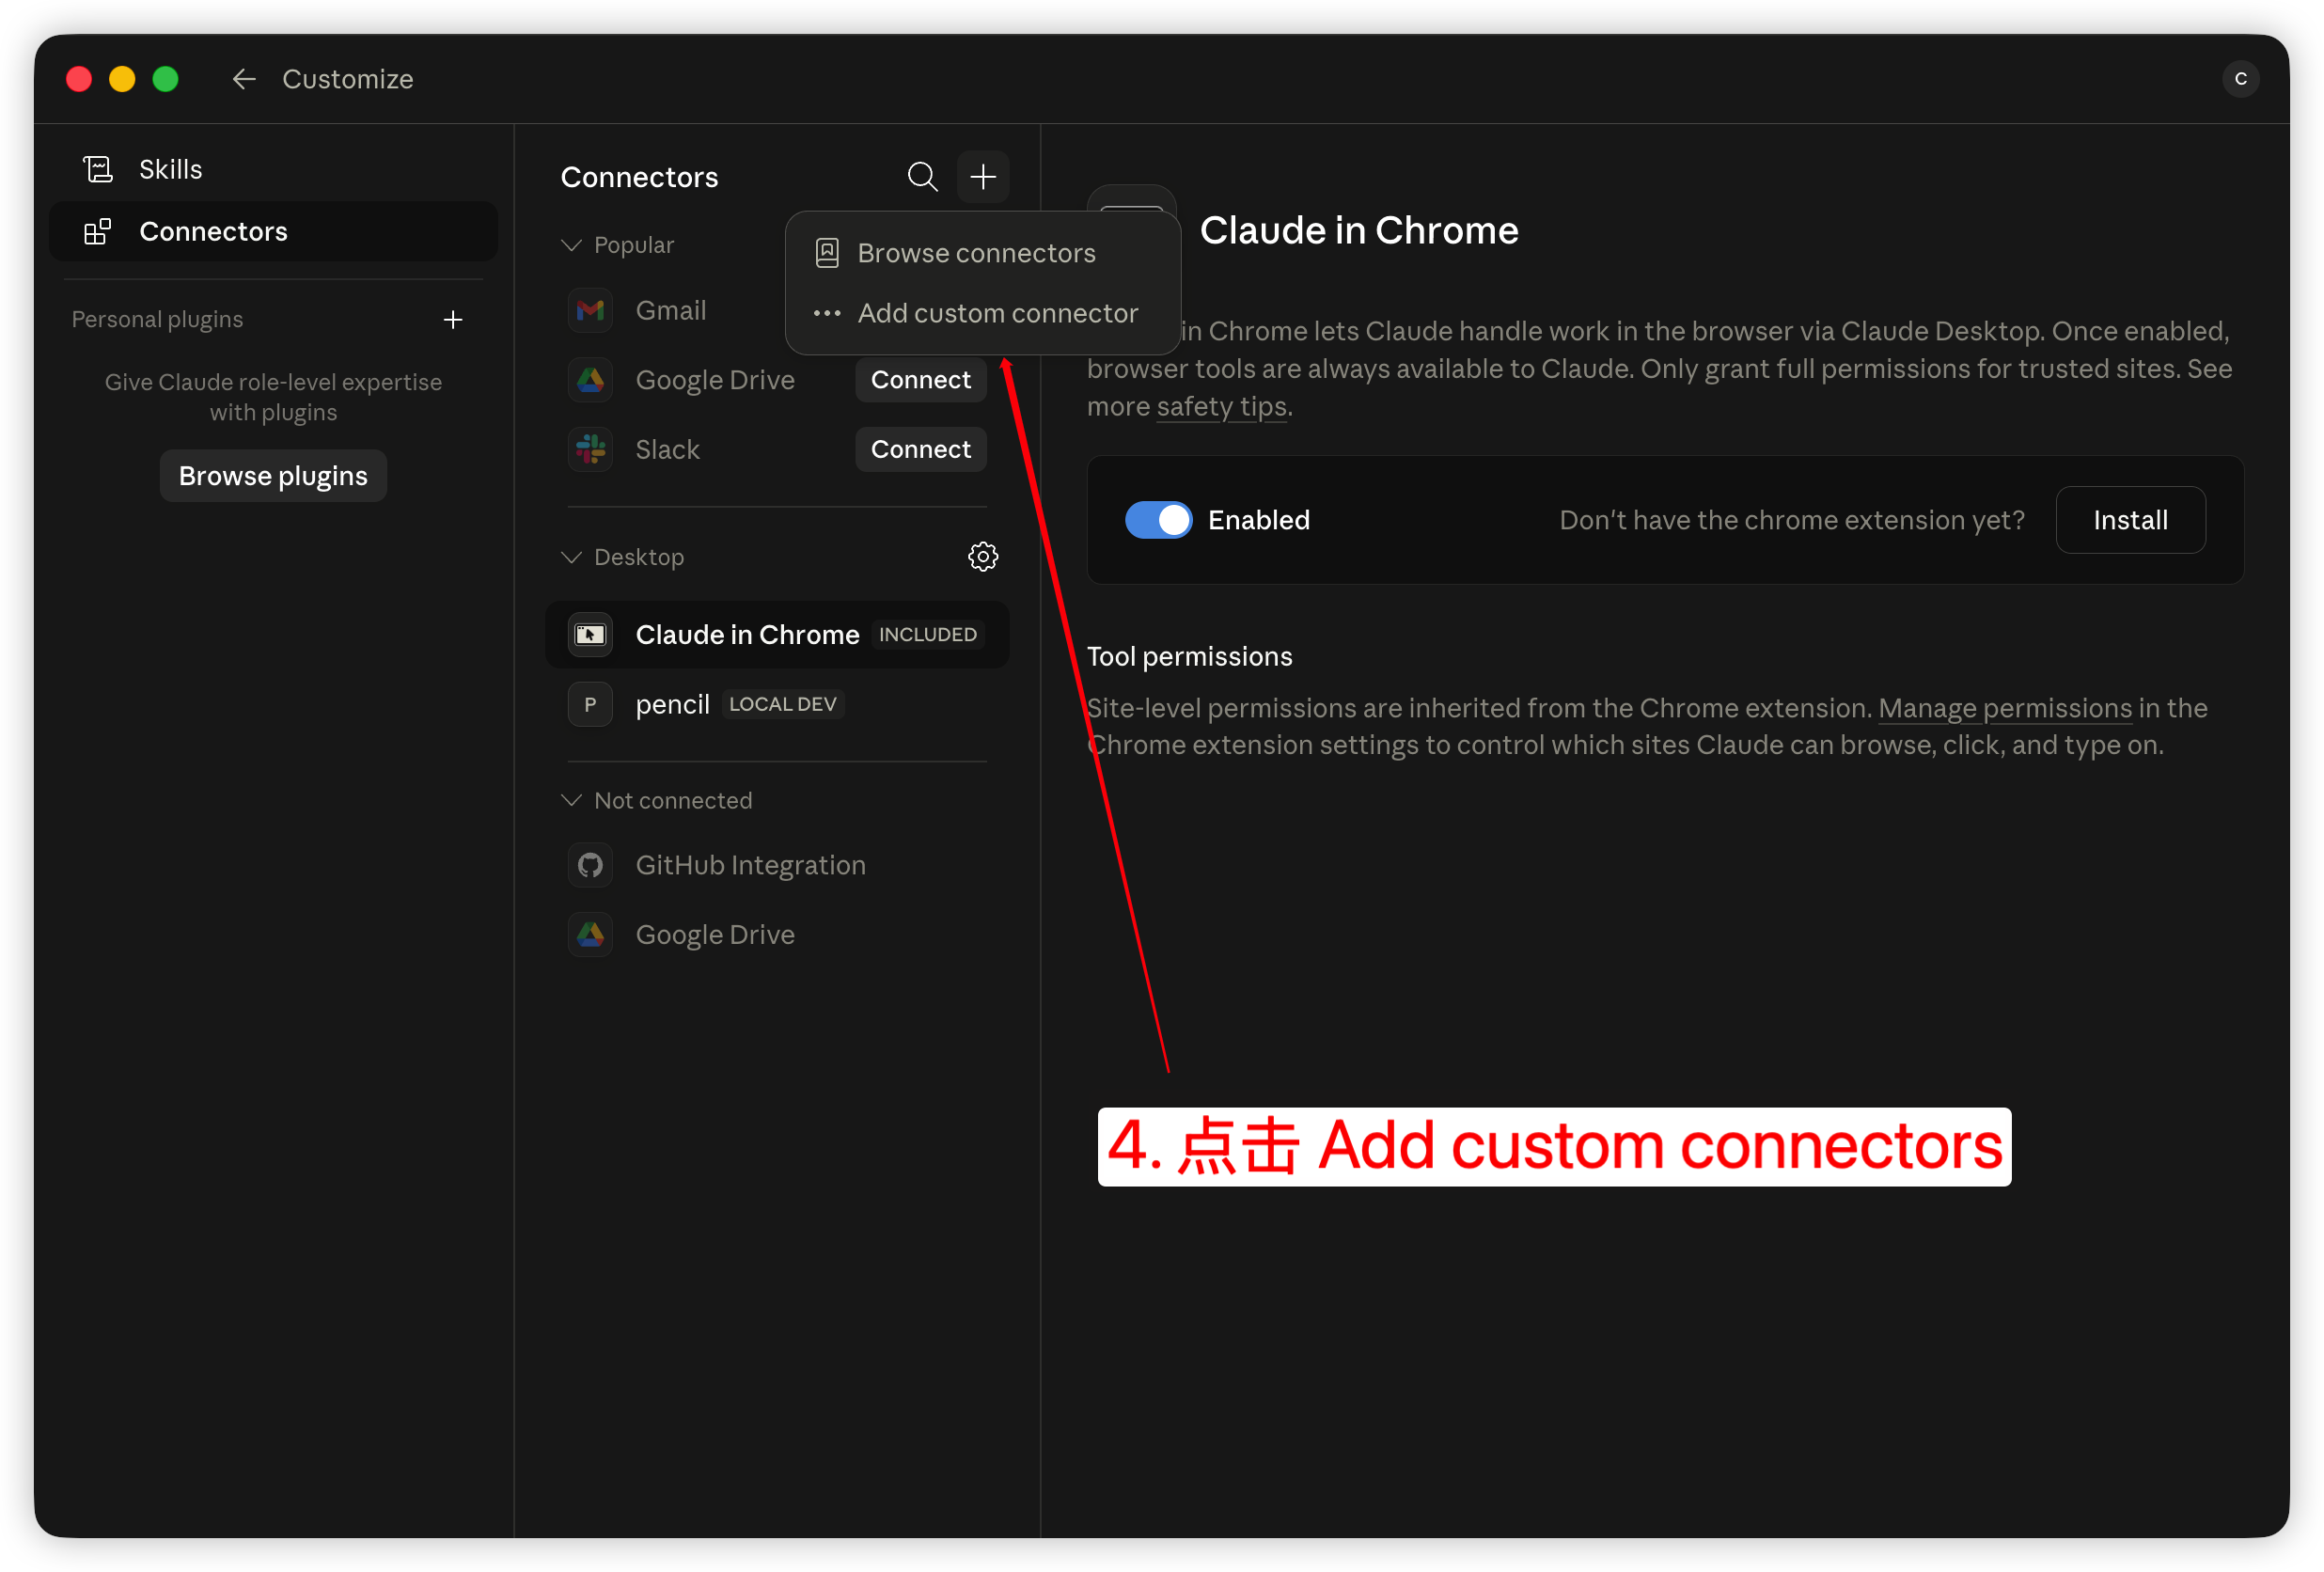
Task: Click the Connectors panel heading
Action: [x=639, y=177]
